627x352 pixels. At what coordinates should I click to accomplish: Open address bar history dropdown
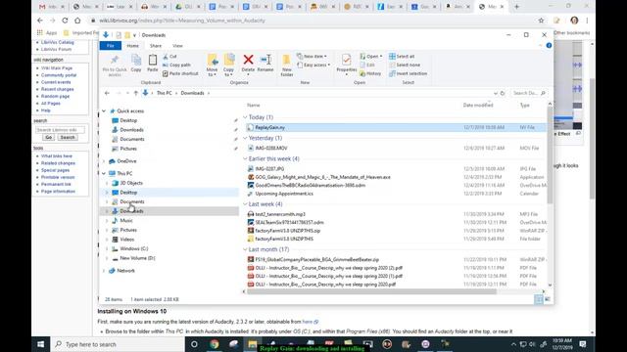[x=496, y=93]
